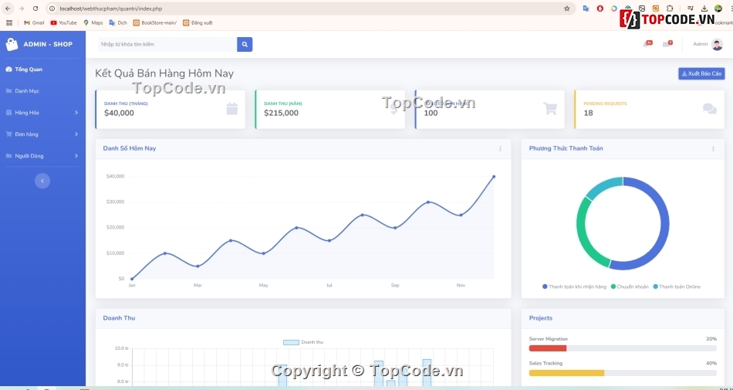Click the orange extension icon
Screen dimensions: 733x390
(x=656, y=8)
